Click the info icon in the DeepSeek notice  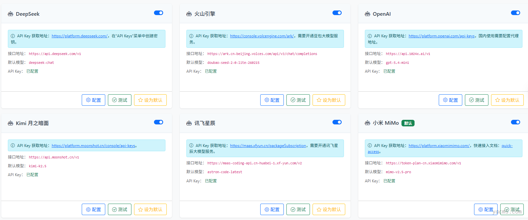coord(13,36)
